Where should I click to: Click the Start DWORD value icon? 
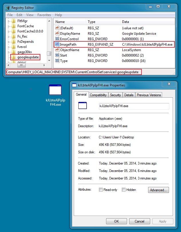(57, 55)
